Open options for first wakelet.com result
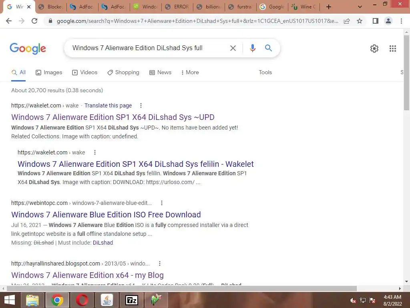Viewport: 410px width, 308px height. click(x=141, y=105)
